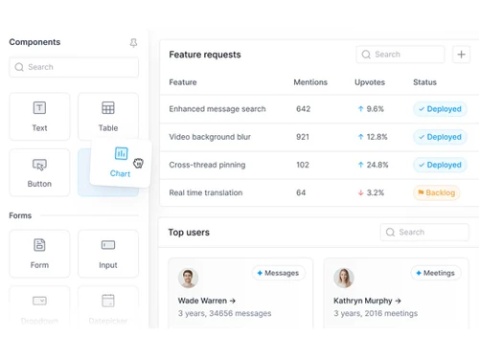Click the Upvotes column header
Screen dimensions: 479x359
click(x=370, y=82)
